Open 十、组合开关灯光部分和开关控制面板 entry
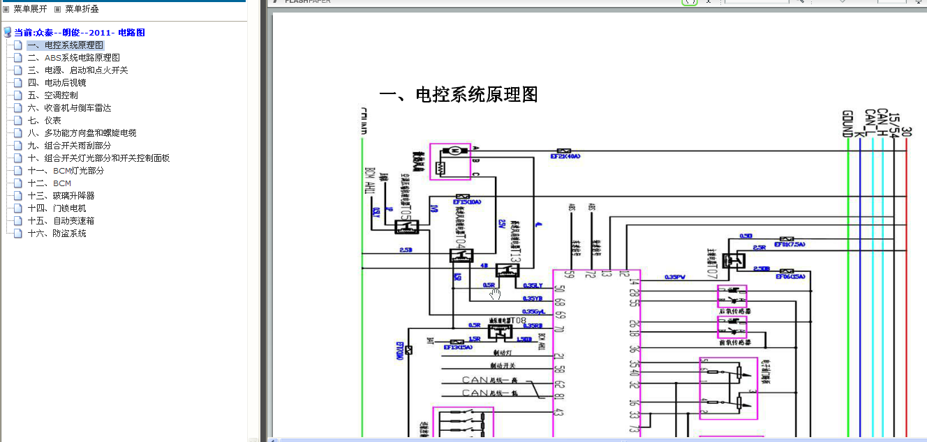This screenshot has width=927, height=442. [x=98, y=158]
